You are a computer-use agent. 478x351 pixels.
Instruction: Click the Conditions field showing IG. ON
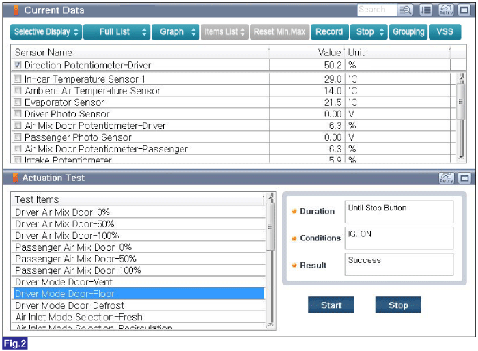[399, 238]
